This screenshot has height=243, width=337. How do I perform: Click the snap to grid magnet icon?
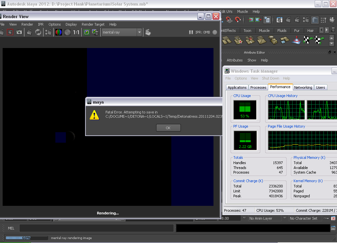[229, 20]
